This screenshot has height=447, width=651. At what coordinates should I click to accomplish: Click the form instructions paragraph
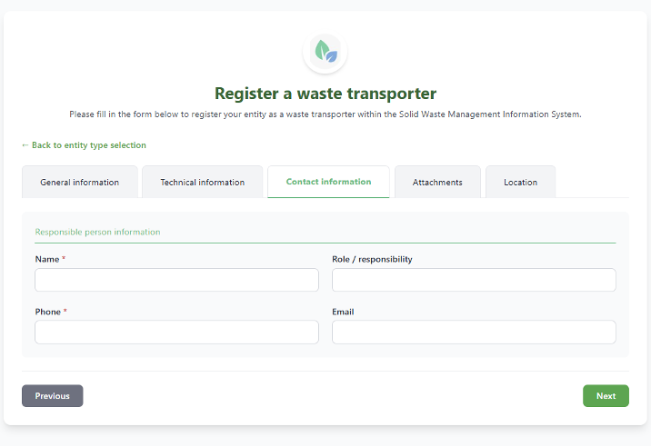325,114
